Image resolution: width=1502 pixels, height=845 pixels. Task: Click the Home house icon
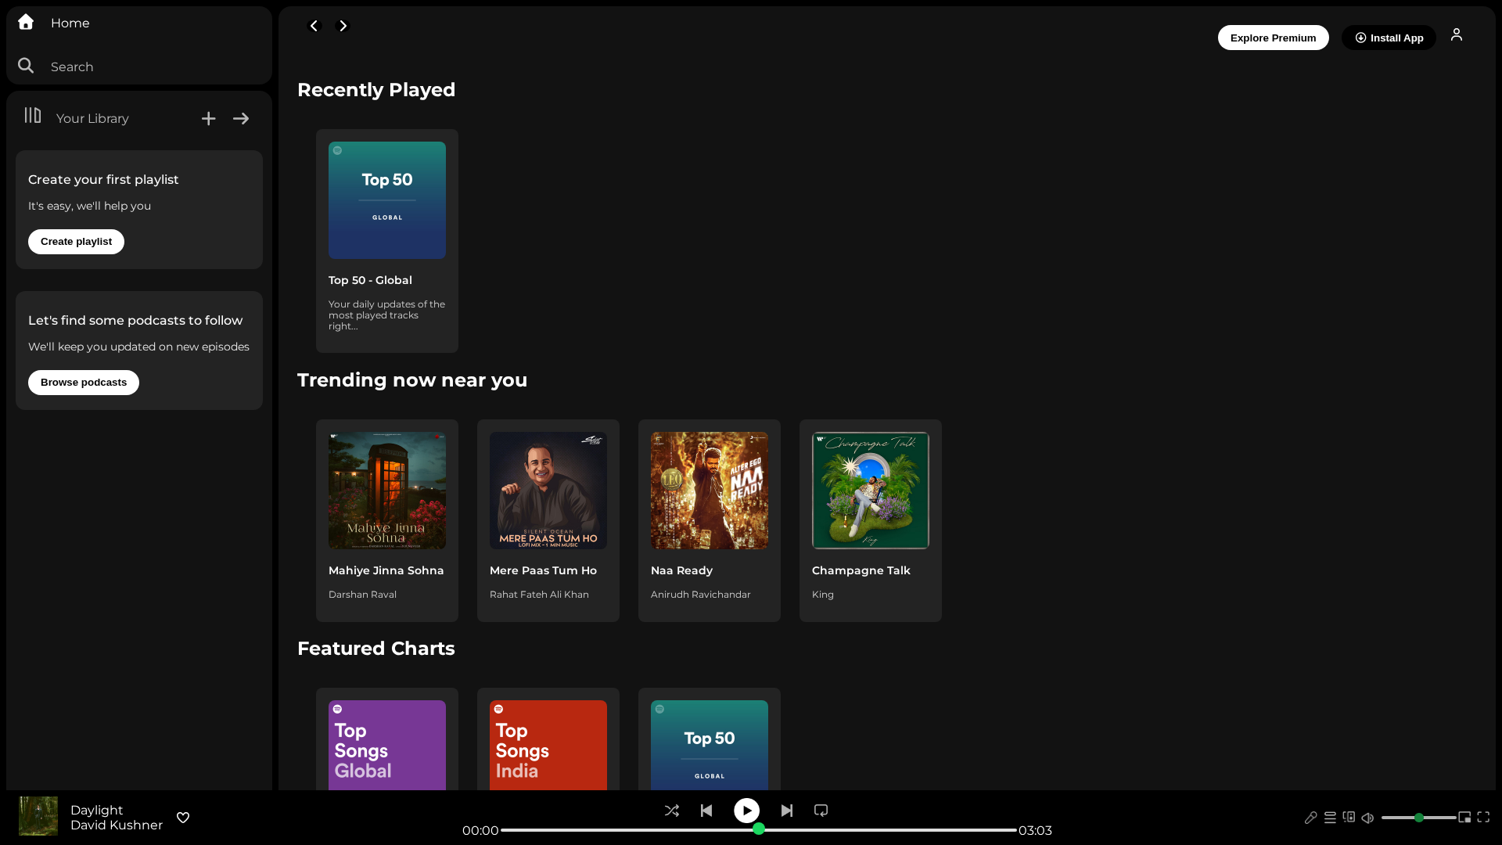[26, 22]
